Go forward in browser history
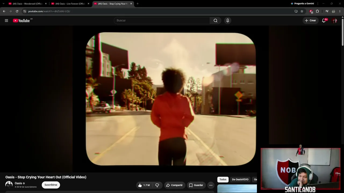This screenshot has height=193, width=344. (10, 11)
